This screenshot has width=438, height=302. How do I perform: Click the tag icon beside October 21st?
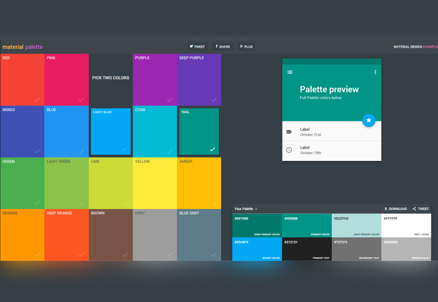(289, 132)
